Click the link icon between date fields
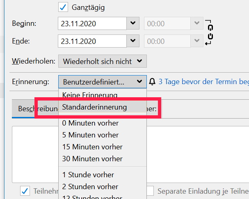 click(x=210, y=32)
